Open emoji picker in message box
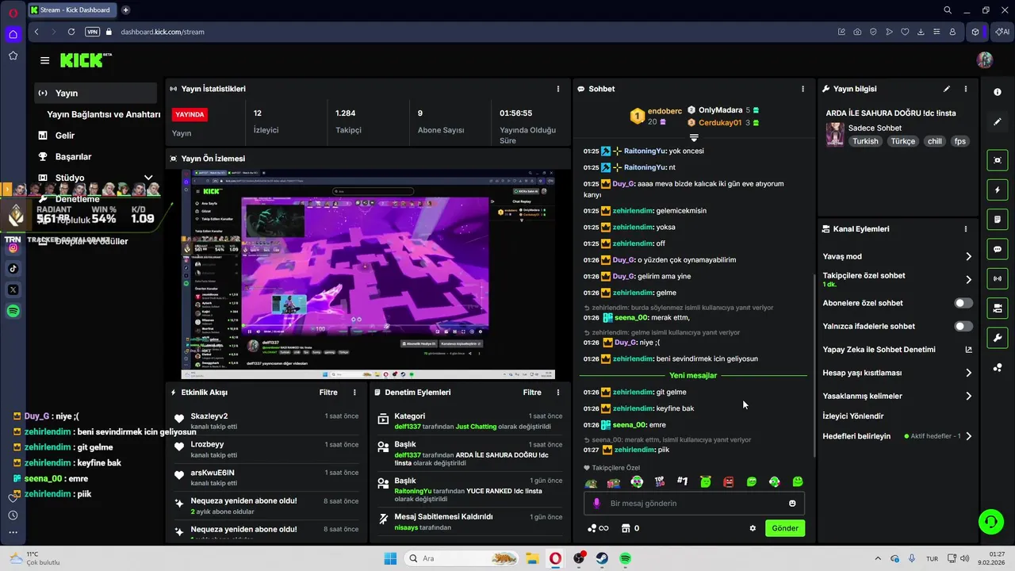Screen dimensions: 1015x571 (792, 504)
